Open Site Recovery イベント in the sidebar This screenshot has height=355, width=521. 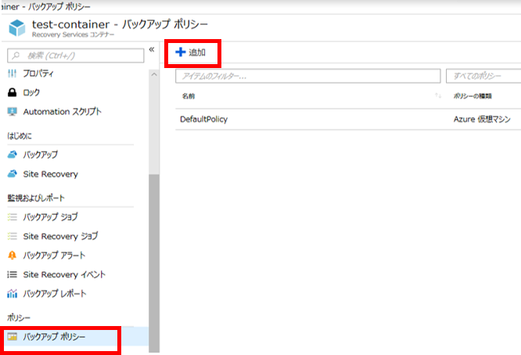[x=64, y=274]
